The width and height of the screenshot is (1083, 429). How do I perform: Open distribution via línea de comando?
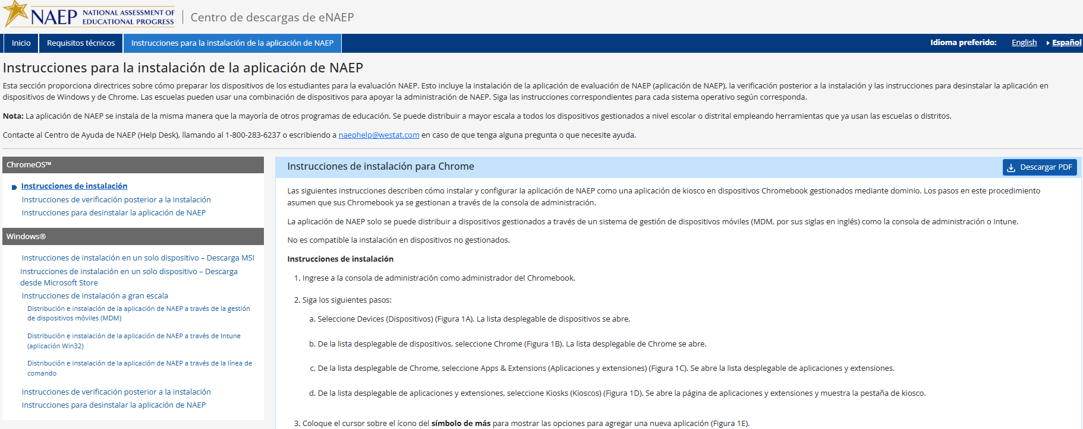[140, 368]
